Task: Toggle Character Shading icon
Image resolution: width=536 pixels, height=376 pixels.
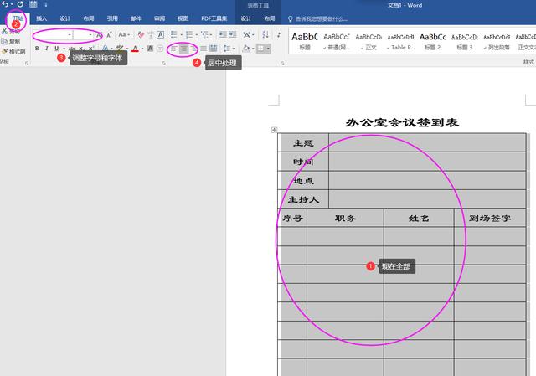Action: pos(150,49)
